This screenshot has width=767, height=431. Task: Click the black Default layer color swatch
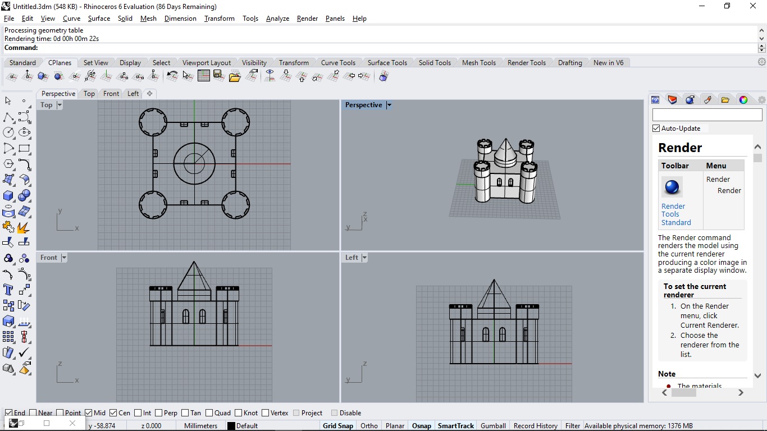(x=231, y=426)
